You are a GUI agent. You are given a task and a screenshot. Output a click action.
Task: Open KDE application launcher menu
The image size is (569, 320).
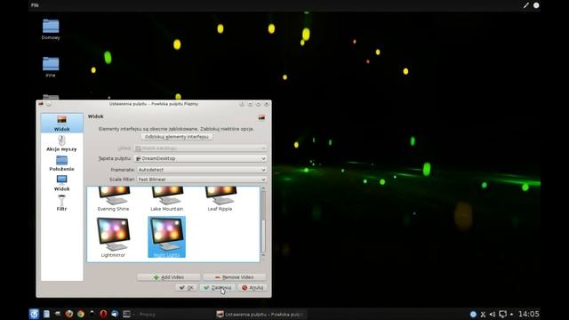pyautogui.click(x=34, y=314)
